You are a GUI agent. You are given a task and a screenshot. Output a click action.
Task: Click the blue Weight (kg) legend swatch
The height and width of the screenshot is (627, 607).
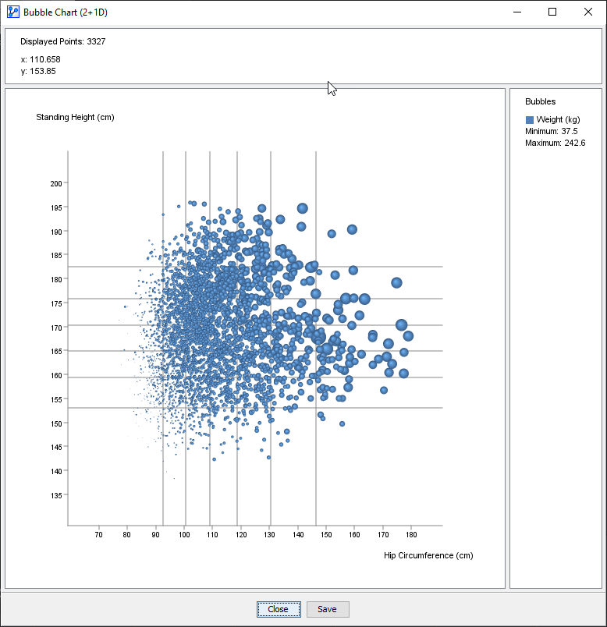[x=530, y=120]
